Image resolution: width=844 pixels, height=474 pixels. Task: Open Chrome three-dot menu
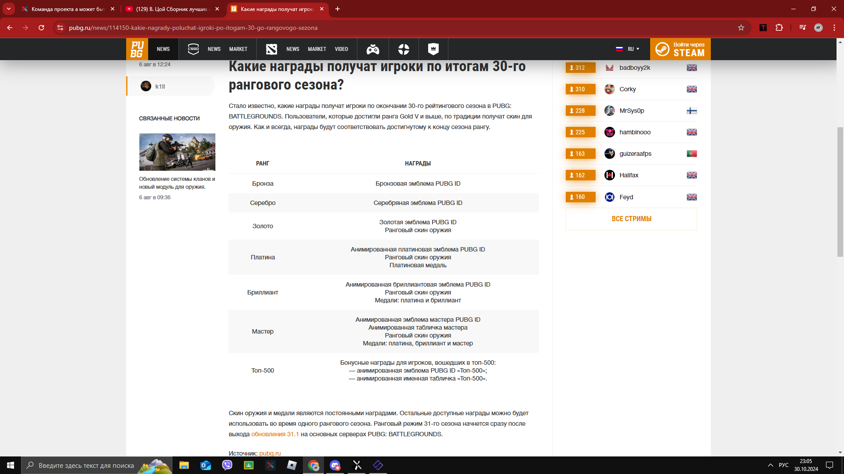834,28
